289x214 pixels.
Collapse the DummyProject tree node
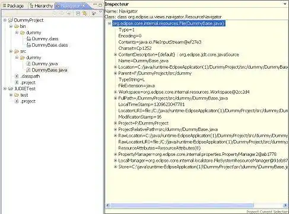(5, 20)
